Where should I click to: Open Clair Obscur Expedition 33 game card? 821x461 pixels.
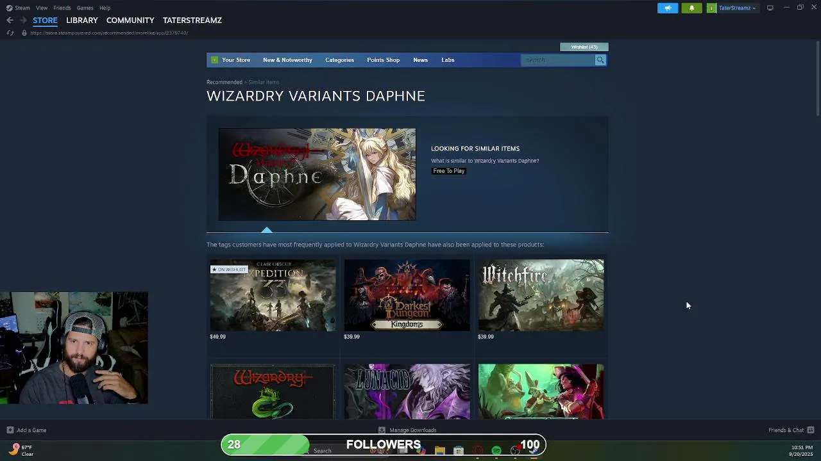[x=273, y=295]
